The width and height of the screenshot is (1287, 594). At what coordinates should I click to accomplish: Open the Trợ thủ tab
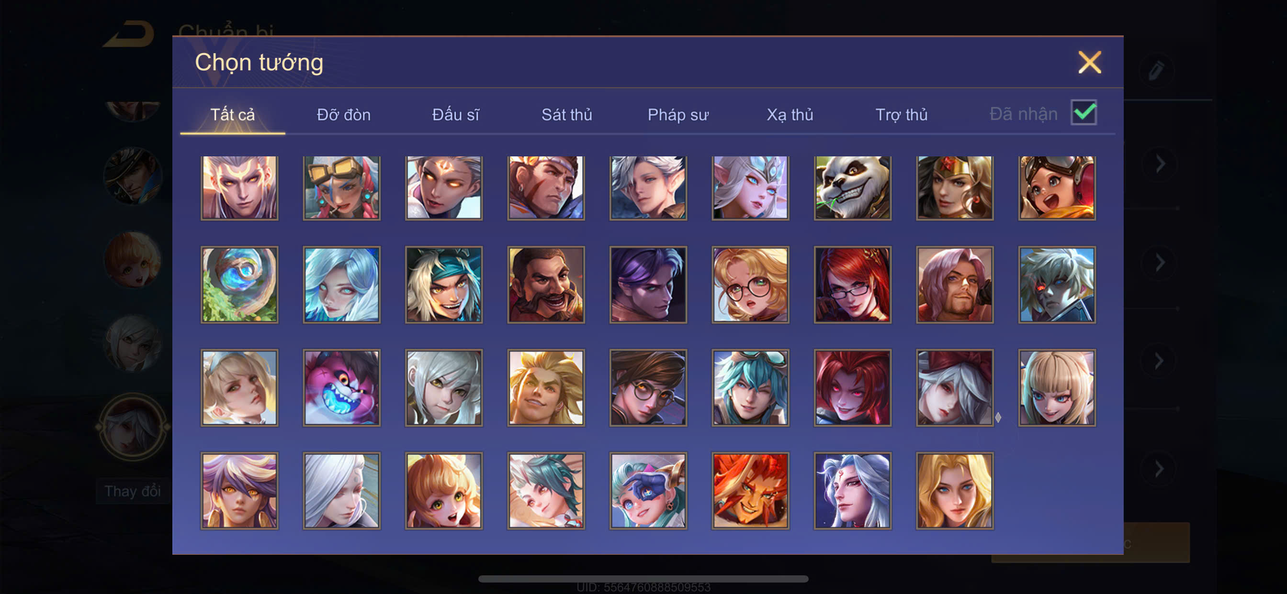coord(901,115)
